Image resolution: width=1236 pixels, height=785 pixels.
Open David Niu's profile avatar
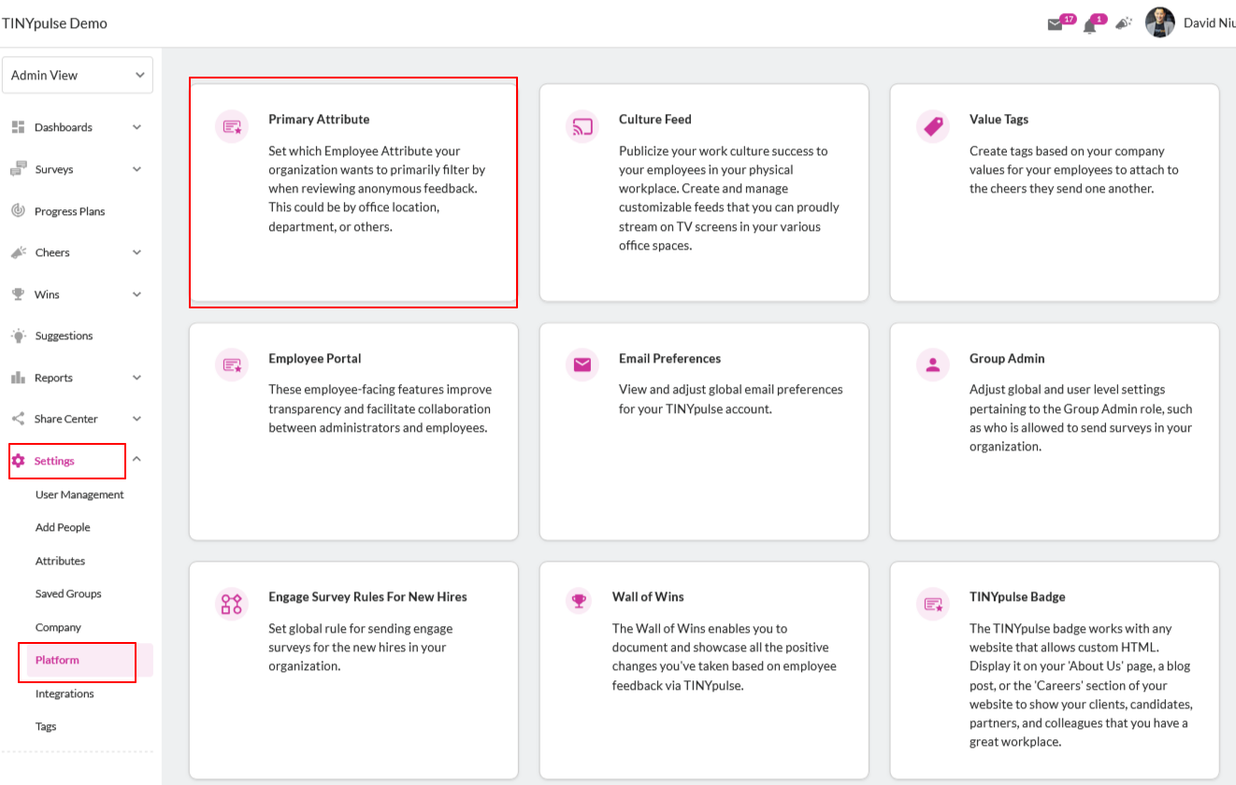(1159, 22)
